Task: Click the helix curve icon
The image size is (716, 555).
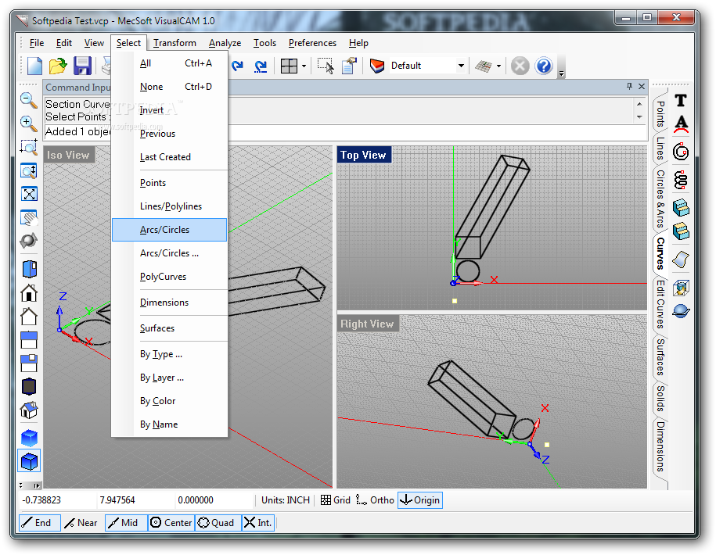Action: click(681, 181)
